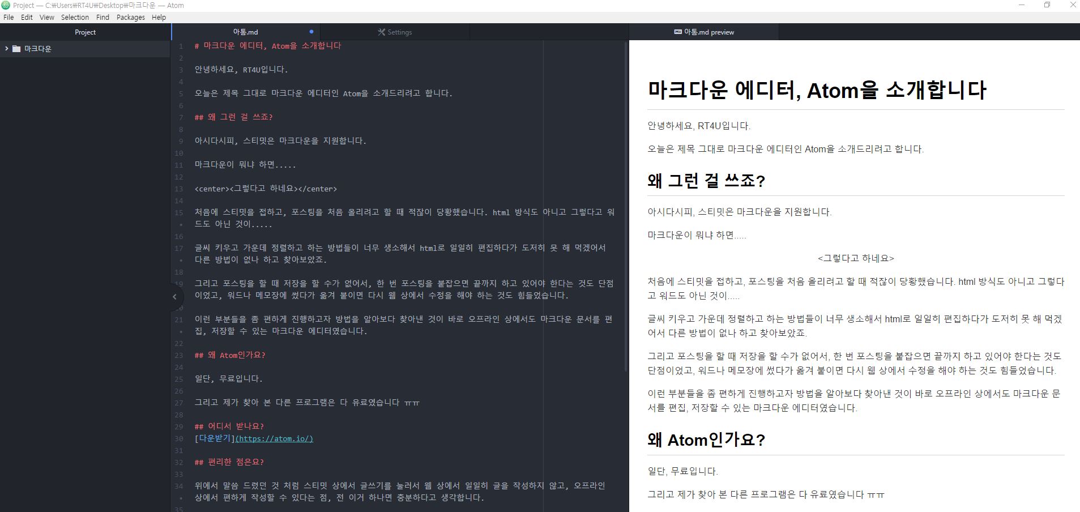Viewport: 1080px width, 512px height.
Task: Open the Packages menu
Action: pyautogui.click(x=130, y=17)
